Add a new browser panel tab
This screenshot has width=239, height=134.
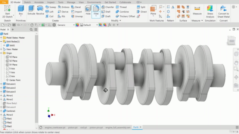click(x=13, y=29)
